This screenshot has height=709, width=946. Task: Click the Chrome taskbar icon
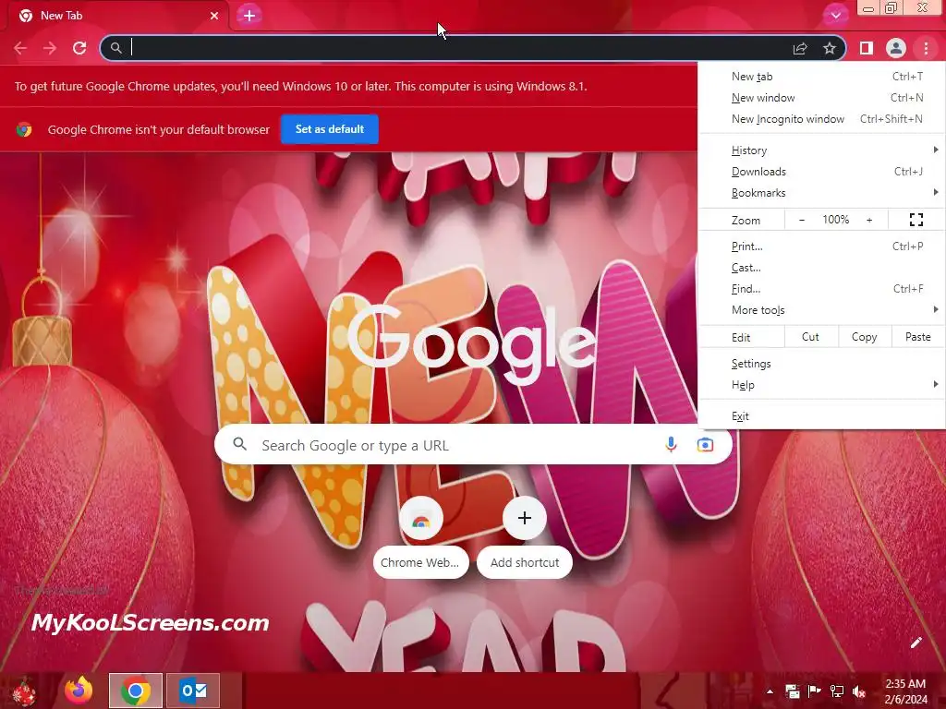click(136, 691)
